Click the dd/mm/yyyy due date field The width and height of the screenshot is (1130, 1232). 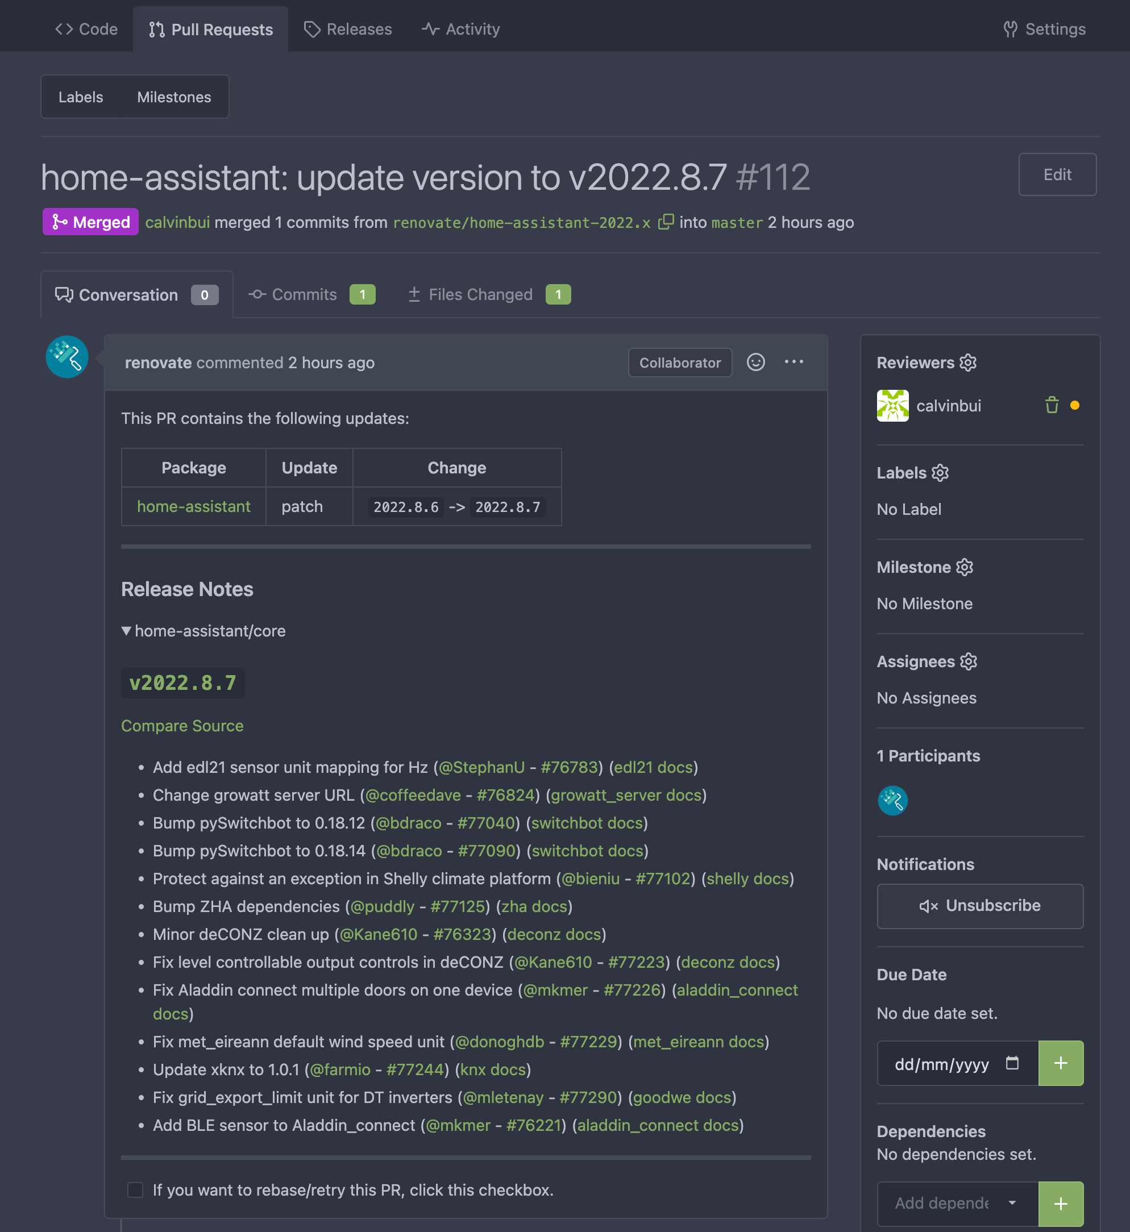[941, 1064]
